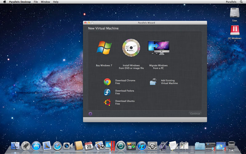The height and width of the screenshot is (154, 246).
Task: Open the Lion hard drive on desktop
Action: click(235, 13)
